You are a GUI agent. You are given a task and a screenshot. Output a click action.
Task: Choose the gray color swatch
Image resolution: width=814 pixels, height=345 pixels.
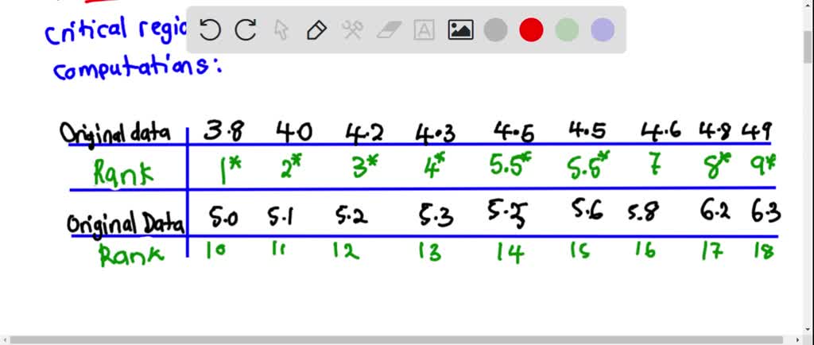pyautogui.click(x=496, y=30)
